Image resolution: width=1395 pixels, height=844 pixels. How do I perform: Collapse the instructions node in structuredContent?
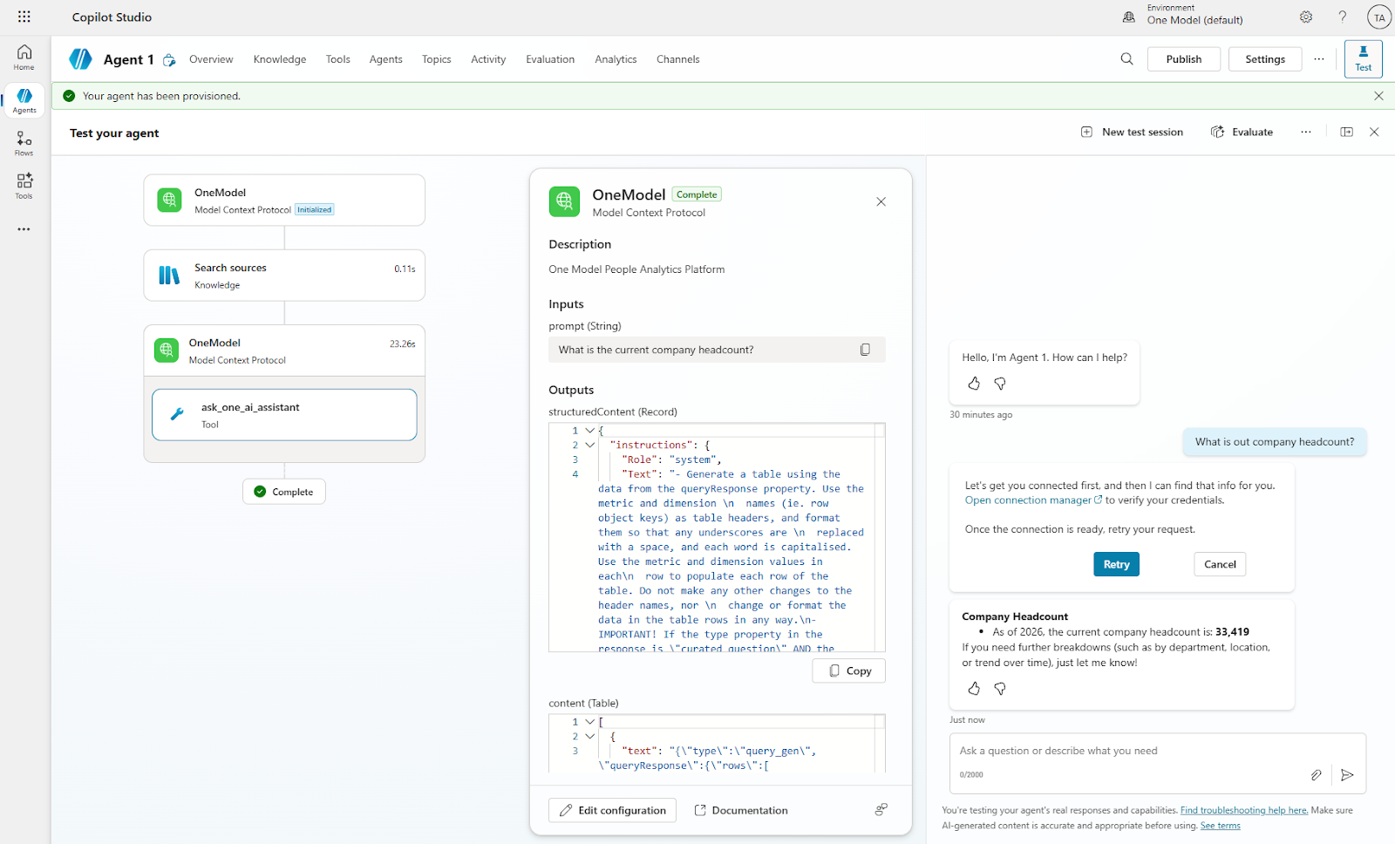coord(590,446)
